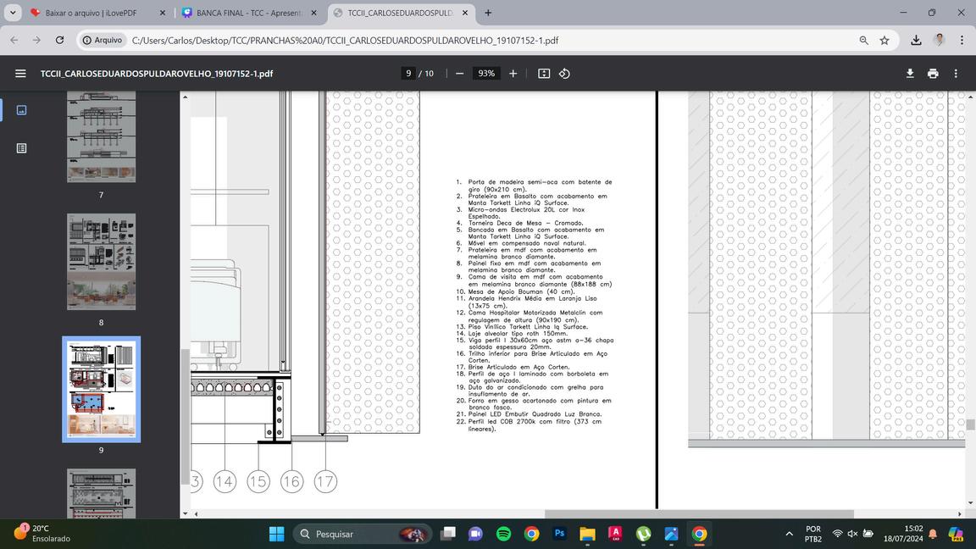
Task: Rotate the PDF counterclockwise
Action: click(x=564, y=74)
